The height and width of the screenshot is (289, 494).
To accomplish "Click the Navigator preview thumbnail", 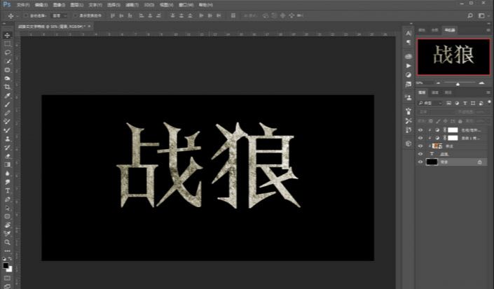I will click(x=453, y=57).
